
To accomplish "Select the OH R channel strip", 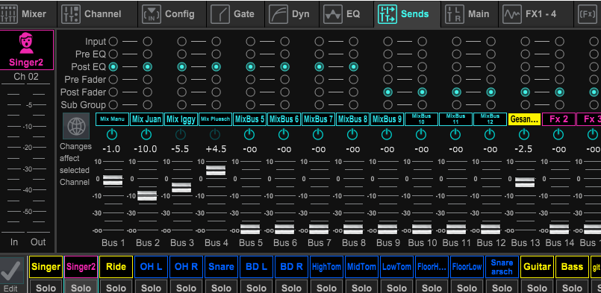I will click(x=187, y=267).
